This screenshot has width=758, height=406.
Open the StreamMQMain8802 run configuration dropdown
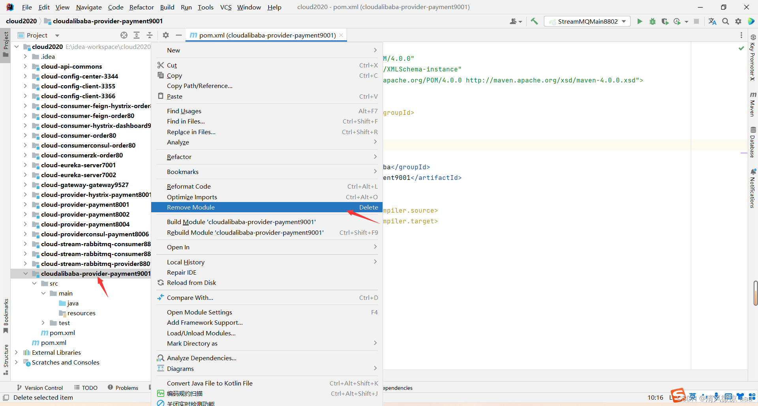click(587, 21)
